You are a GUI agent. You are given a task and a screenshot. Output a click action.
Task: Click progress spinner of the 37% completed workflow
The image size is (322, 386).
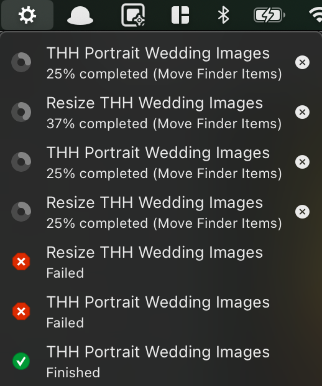point(21,112)
